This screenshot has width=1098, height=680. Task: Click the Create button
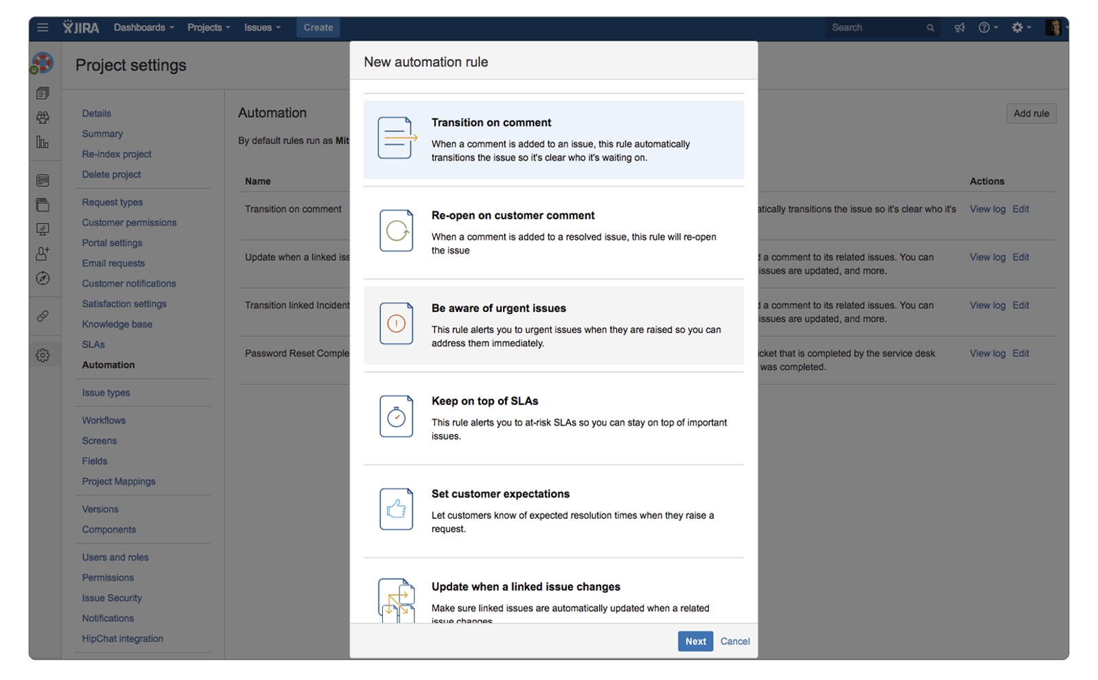318,27
